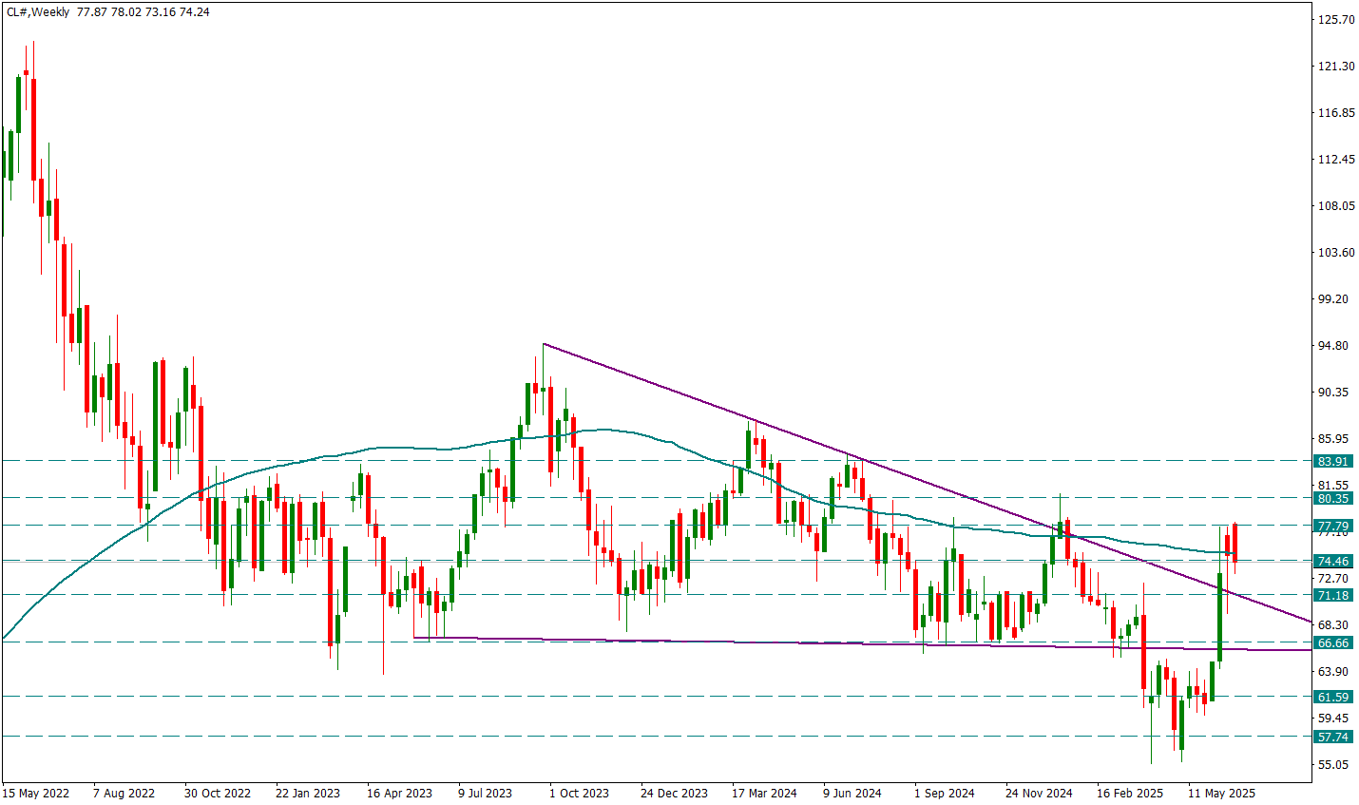
Task: Select the 83.91 level price tag
Action: [1333, 461]
